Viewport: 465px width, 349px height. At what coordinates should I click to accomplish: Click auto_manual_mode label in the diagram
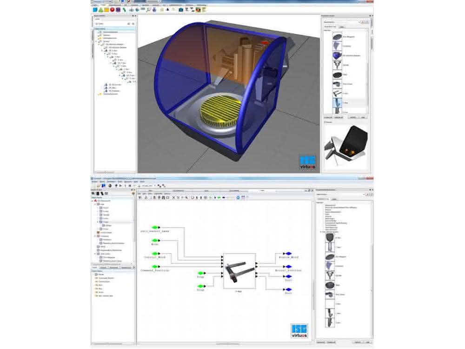(154, 231)
